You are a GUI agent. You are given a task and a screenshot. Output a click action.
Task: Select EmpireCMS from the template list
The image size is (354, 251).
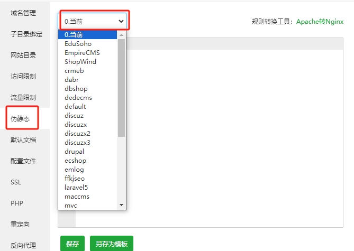[88, 52]
